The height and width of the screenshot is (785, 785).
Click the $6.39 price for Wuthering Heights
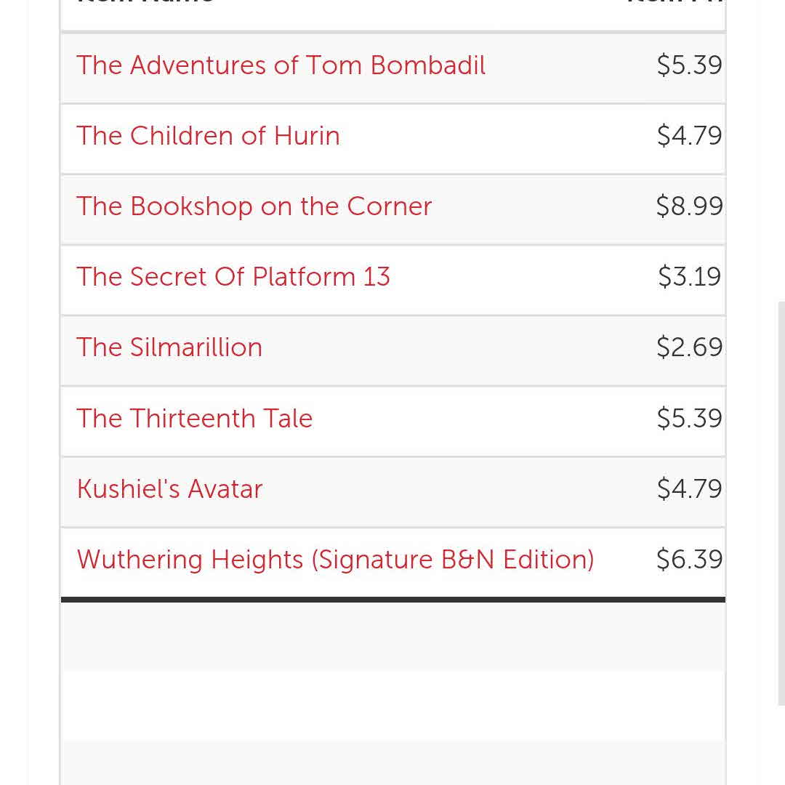689,560
